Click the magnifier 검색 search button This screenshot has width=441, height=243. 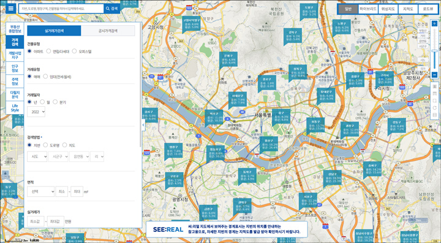111,9
